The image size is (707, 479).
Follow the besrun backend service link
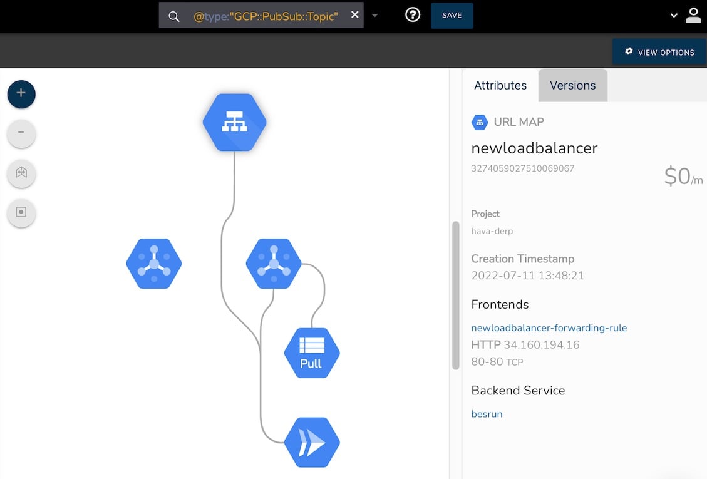coord(487,414)
